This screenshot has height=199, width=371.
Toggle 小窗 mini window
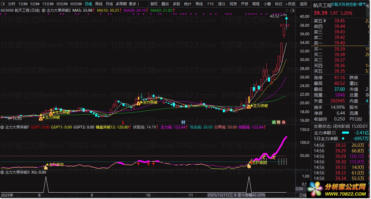point(267,4)
